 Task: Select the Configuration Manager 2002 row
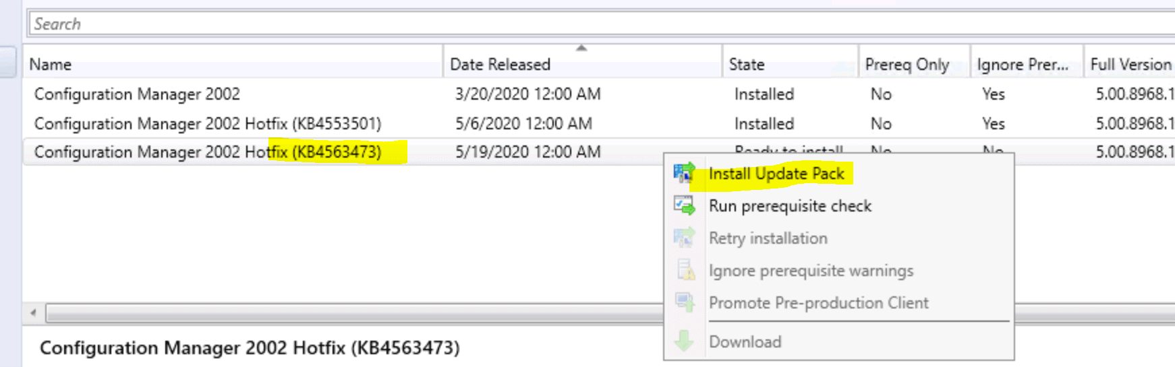coord(599,94)
